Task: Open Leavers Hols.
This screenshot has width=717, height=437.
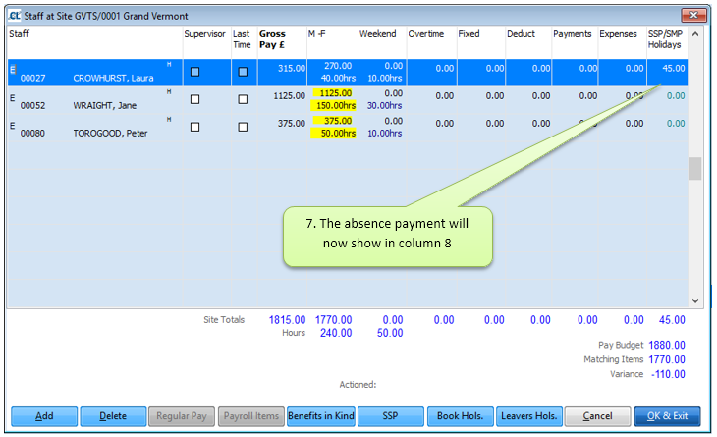Action: (x=529, y=416)
